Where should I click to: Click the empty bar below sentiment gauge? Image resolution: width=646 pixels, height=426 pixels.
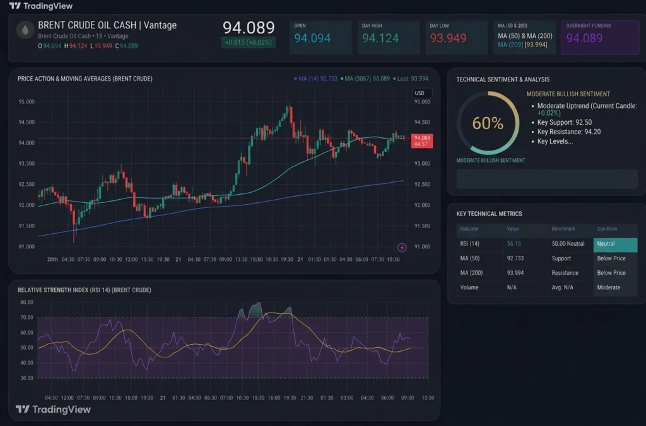tap(547, 179)
